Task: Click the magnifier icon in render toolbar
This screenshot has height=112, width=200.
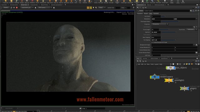Action: tap(96, 7)
